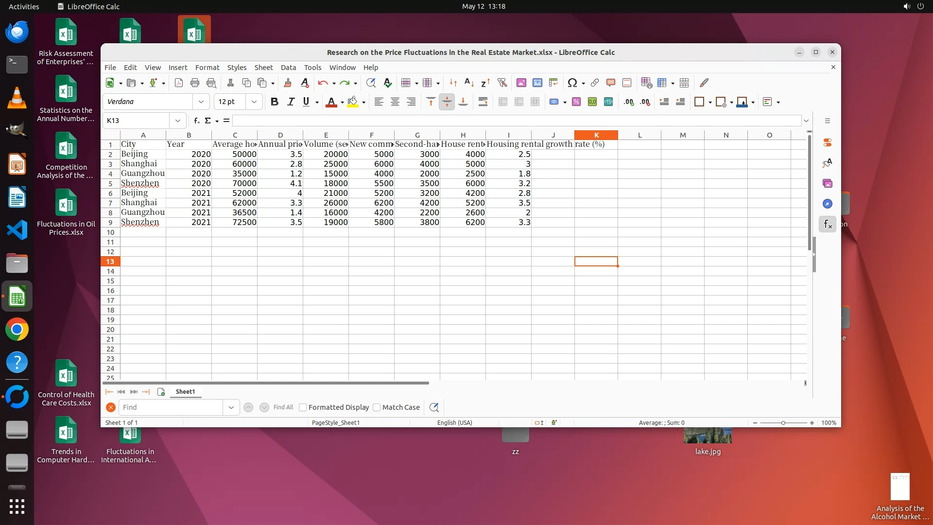Expand the Name Box dropdown
The height and width of the screenshot is (525, 933).
[177, 121]
